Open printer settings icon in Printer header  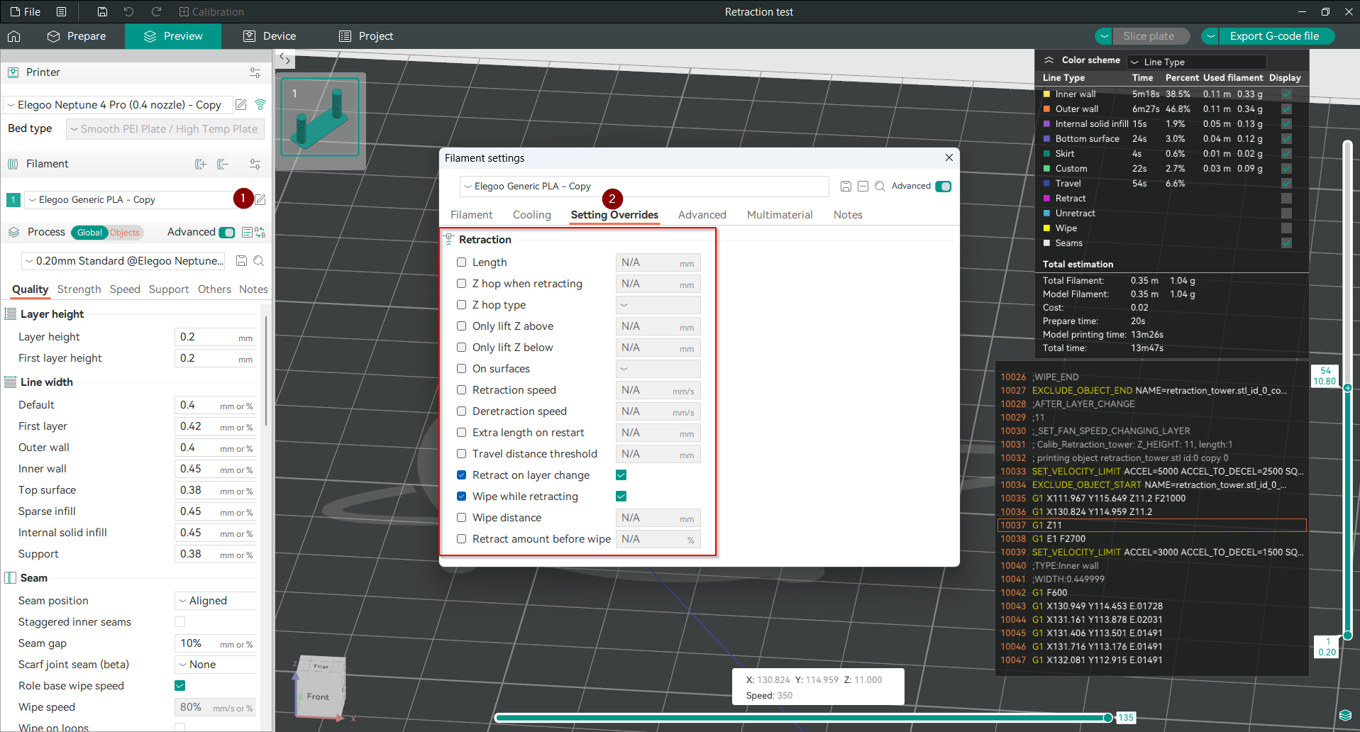click(x=255, y=72)
